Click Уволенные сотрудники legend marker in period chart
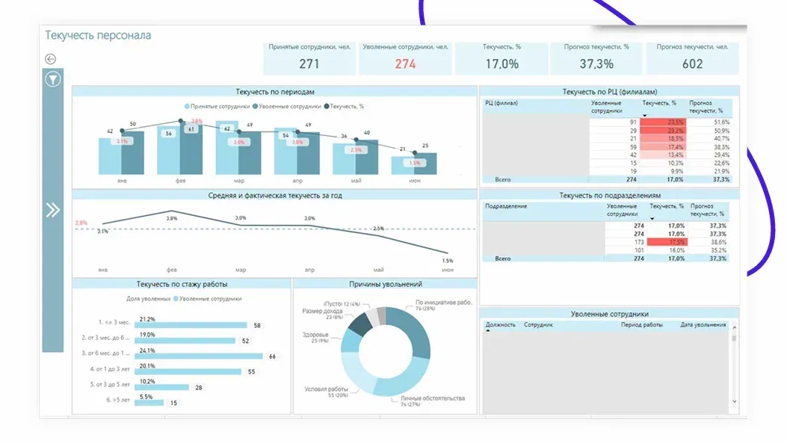The image size is (787, 443). click(x=255, y=107)
